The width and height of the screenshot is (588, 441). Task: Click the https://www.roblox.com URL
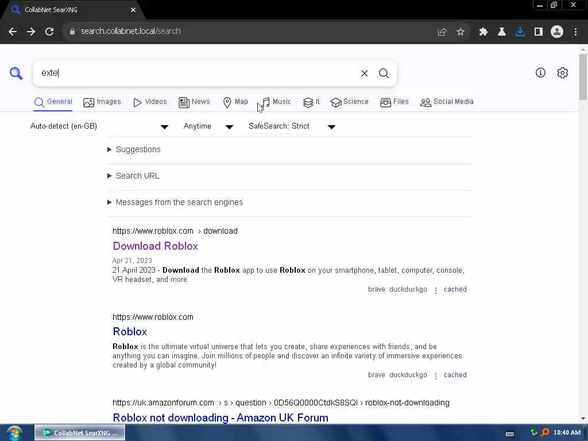tap(153, 317)
